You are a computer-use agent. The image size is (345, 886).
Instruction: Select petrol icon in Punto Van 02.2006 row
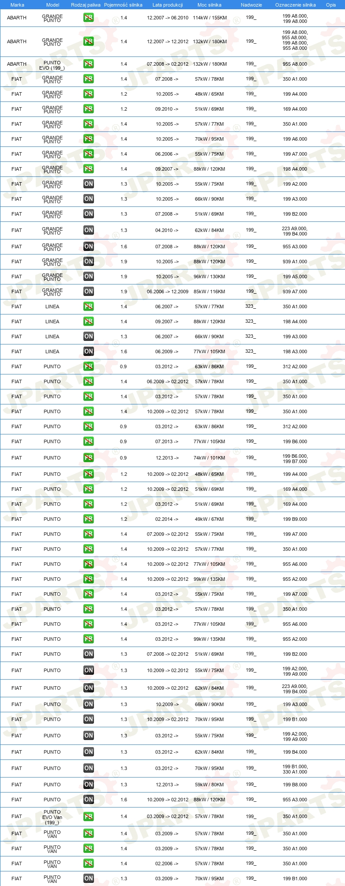[89, 864]
